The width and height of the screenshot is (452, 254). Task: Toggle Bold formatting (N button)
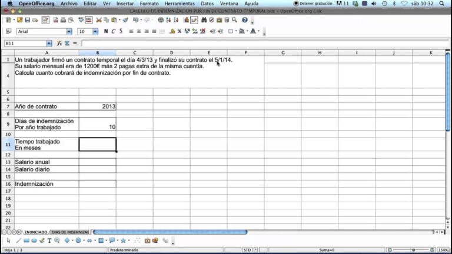(107, 31)
